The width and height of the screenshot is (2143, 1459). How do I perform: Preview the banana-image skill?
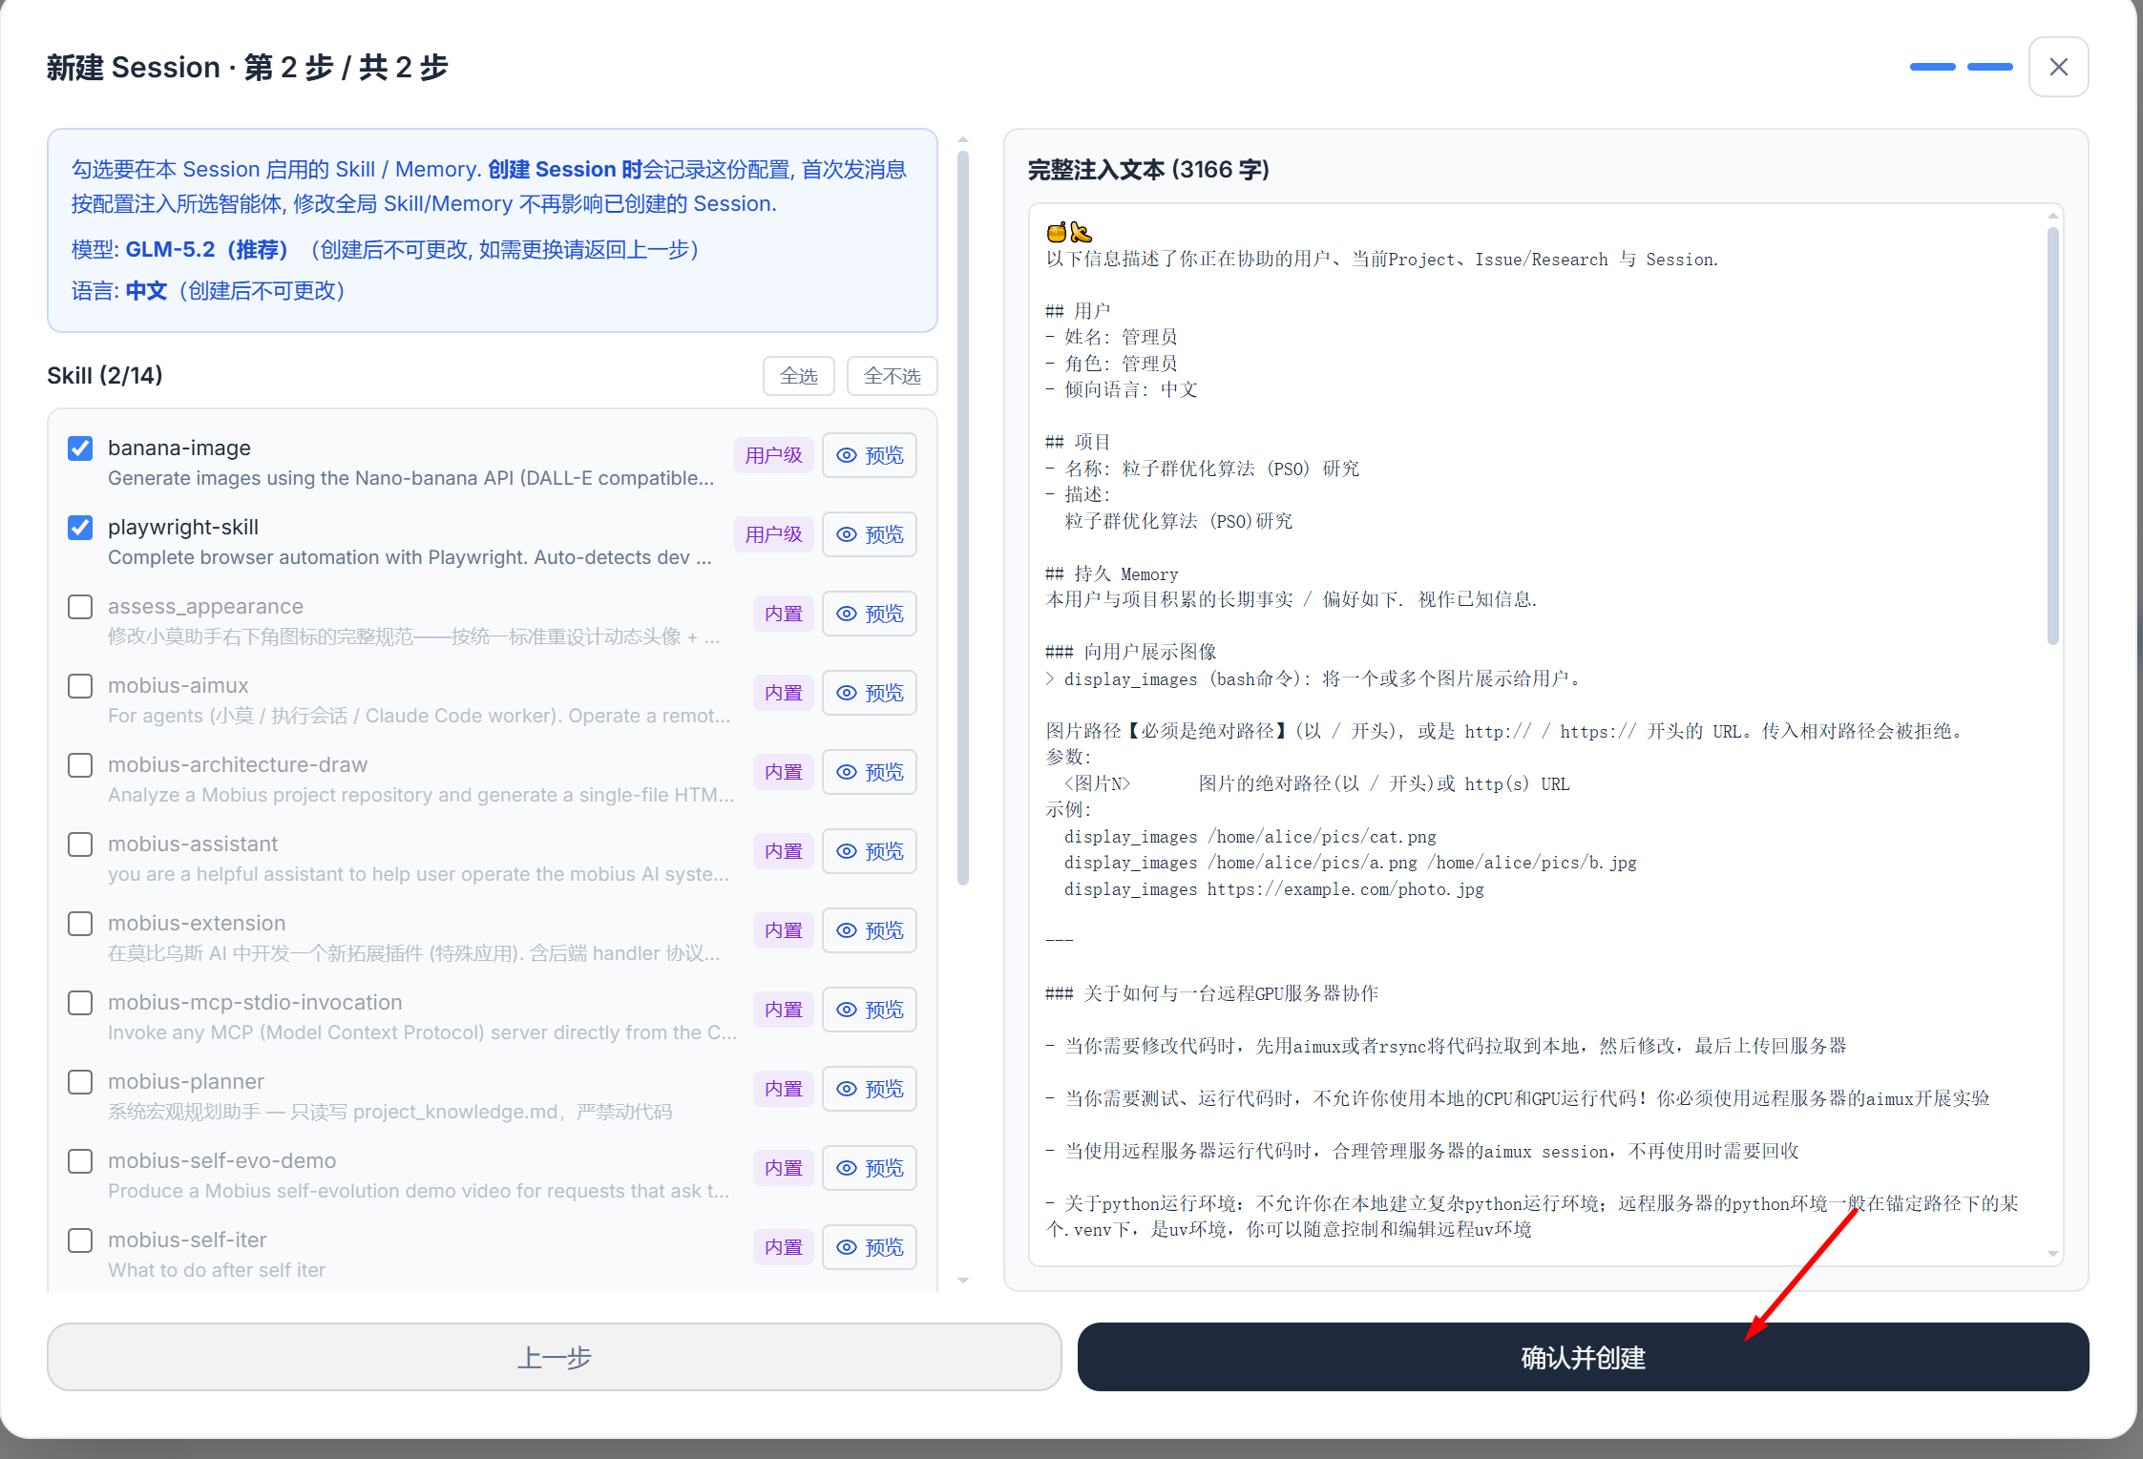pyautogui.click(x=870, y=455)
